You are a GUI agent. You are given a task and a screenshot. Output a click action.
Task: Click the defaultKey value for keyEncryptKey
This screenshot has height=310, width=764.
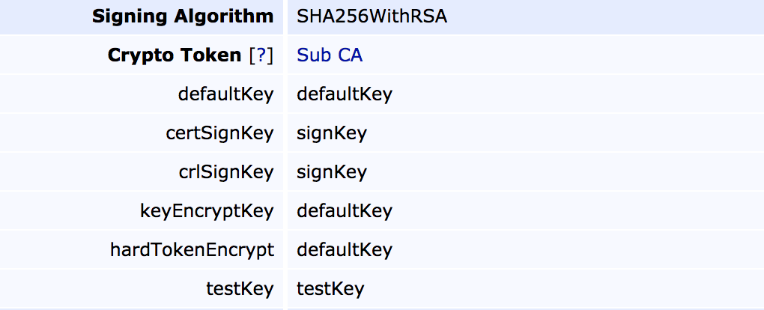pos(345,211)
